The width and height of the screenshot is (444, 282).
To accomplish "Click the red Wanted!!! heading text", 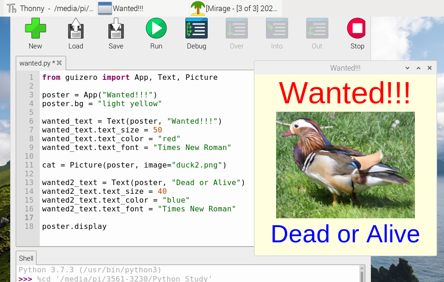I will [x=345, y=93].
